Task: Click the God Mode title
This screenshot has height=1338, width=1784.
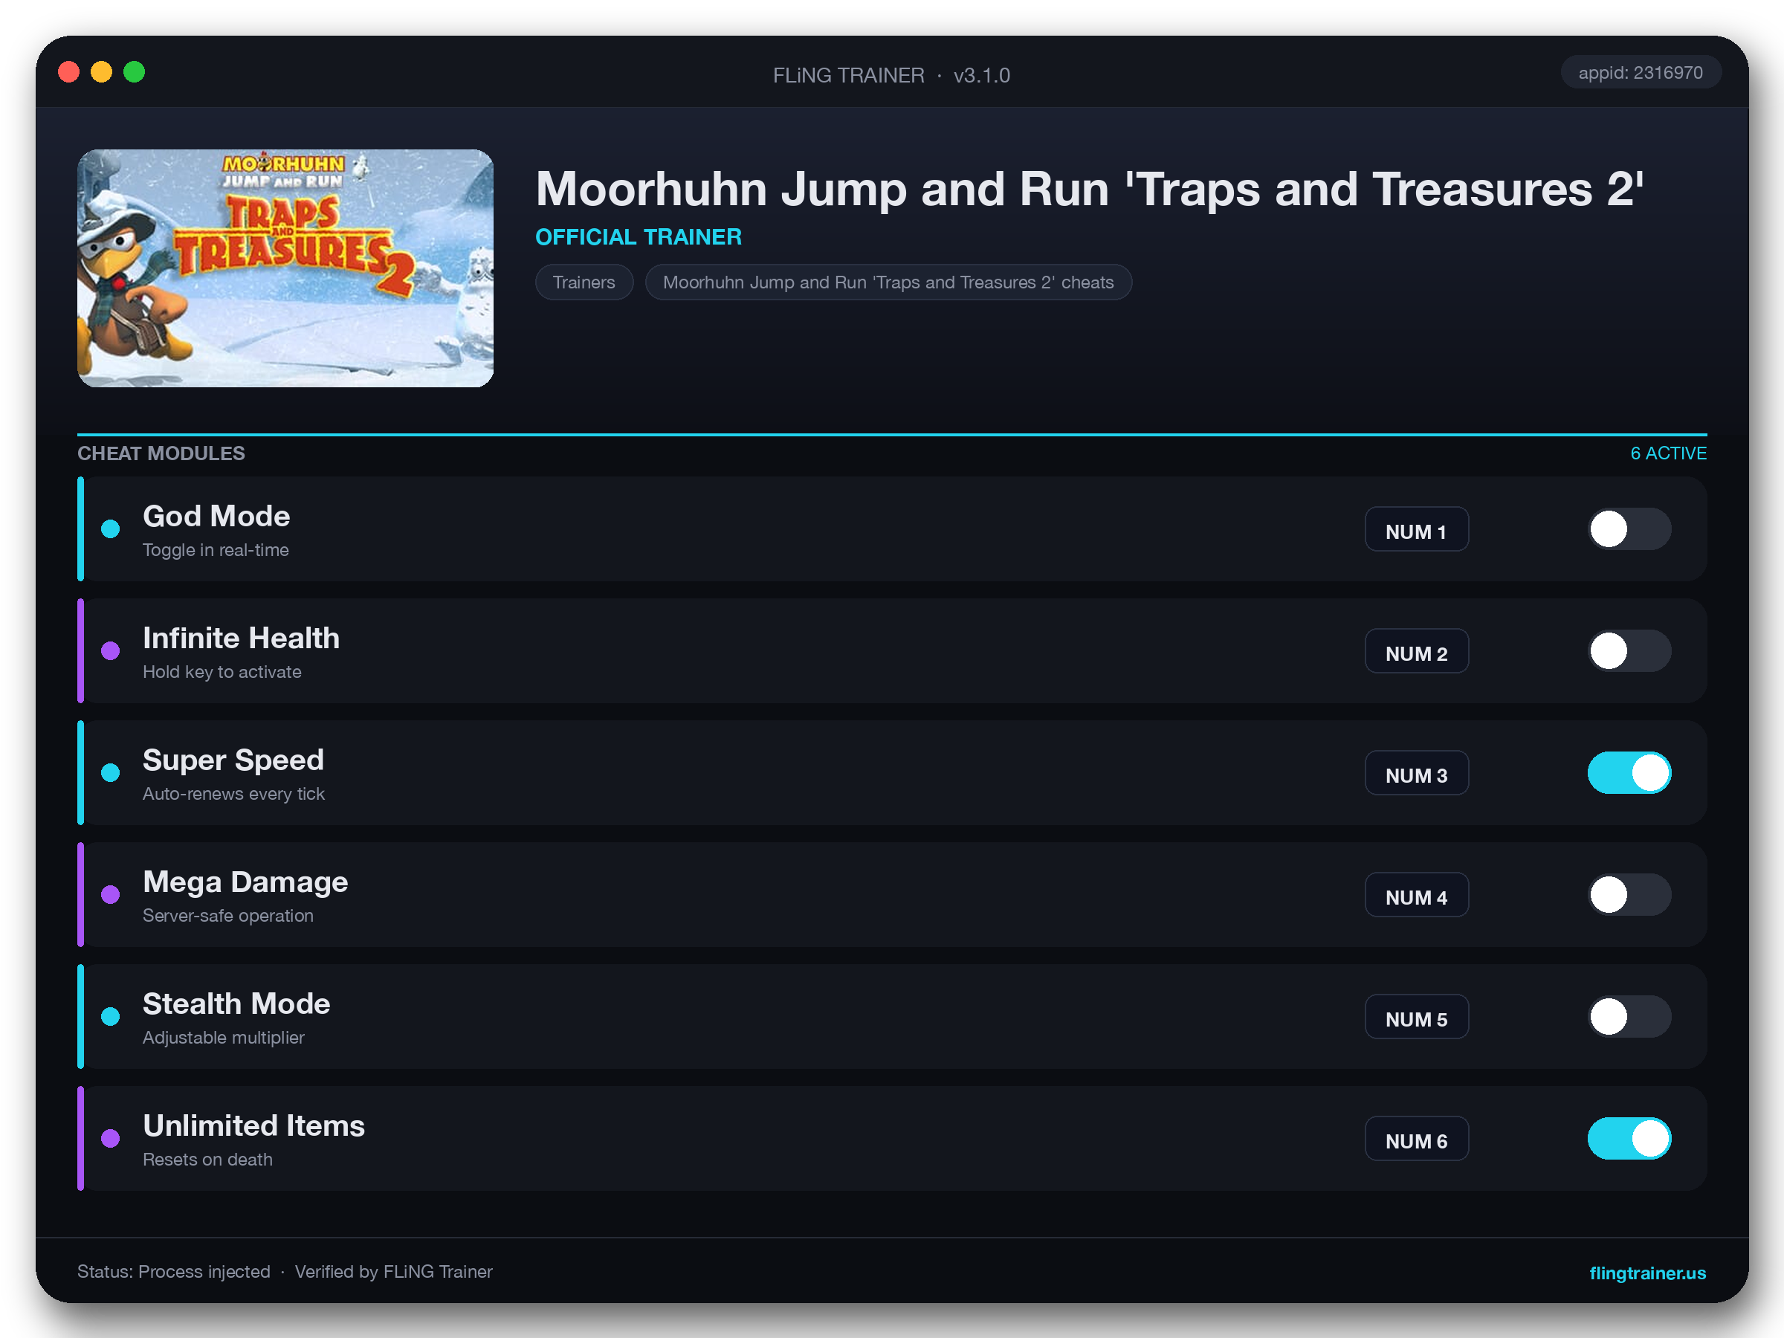Action: pos(216,516)
